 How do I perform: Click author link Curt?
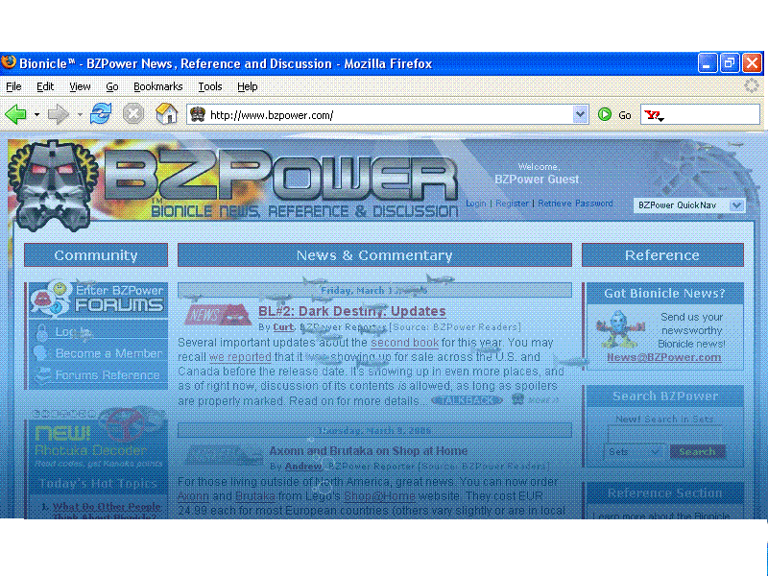283,326
